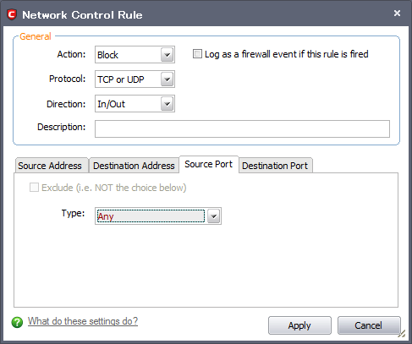Image resolution: width=412 pixels, height=344 pixels.
Task: Expand the Type dropdown arrow
Action: [213, 216]
